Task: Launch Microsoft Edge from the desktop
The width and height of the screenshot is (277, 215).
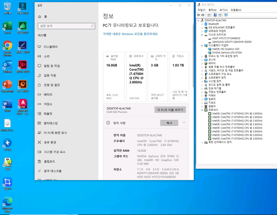Action: point(7,204)
